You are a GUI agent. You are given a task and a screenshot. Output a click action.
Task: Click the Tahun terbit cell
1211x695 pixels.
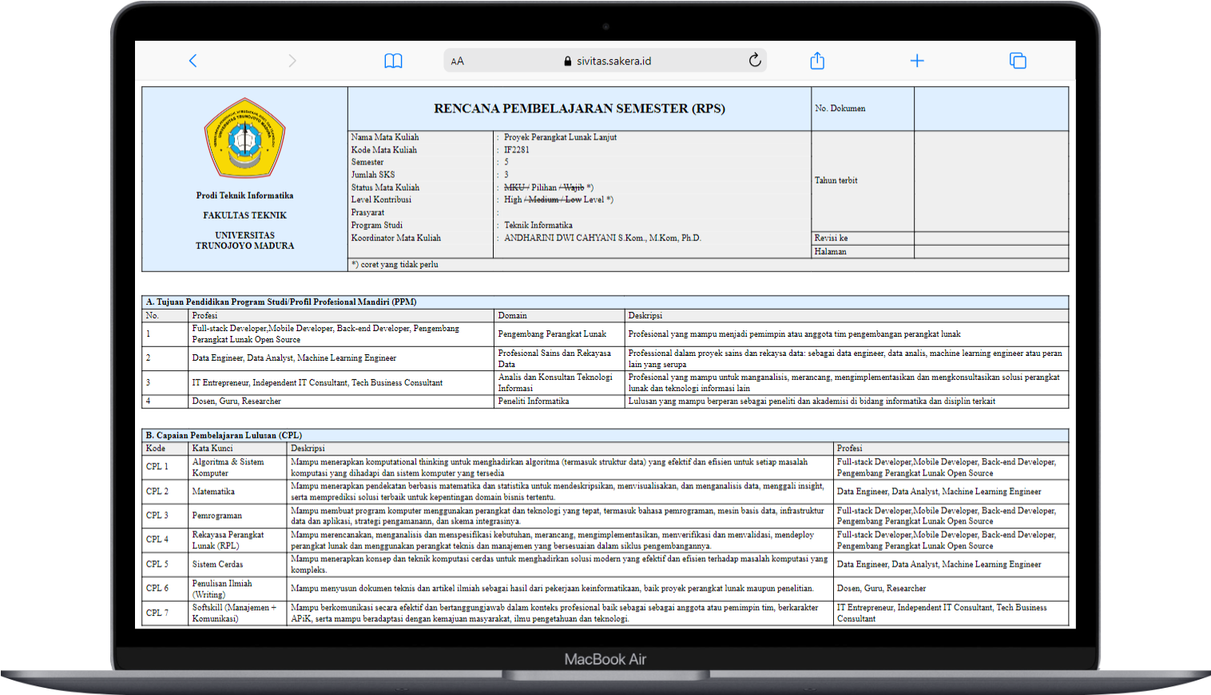pos(863,181)
